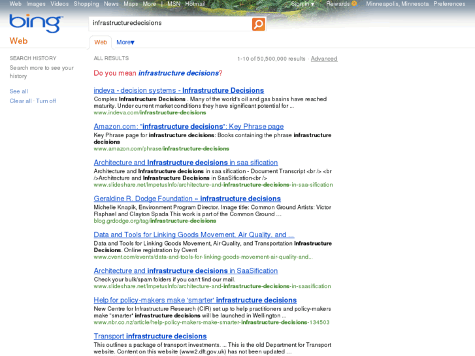Click the slideshare URL ending in-saa-sification
Screen dimensions: 475x356
tap(213, 185)
